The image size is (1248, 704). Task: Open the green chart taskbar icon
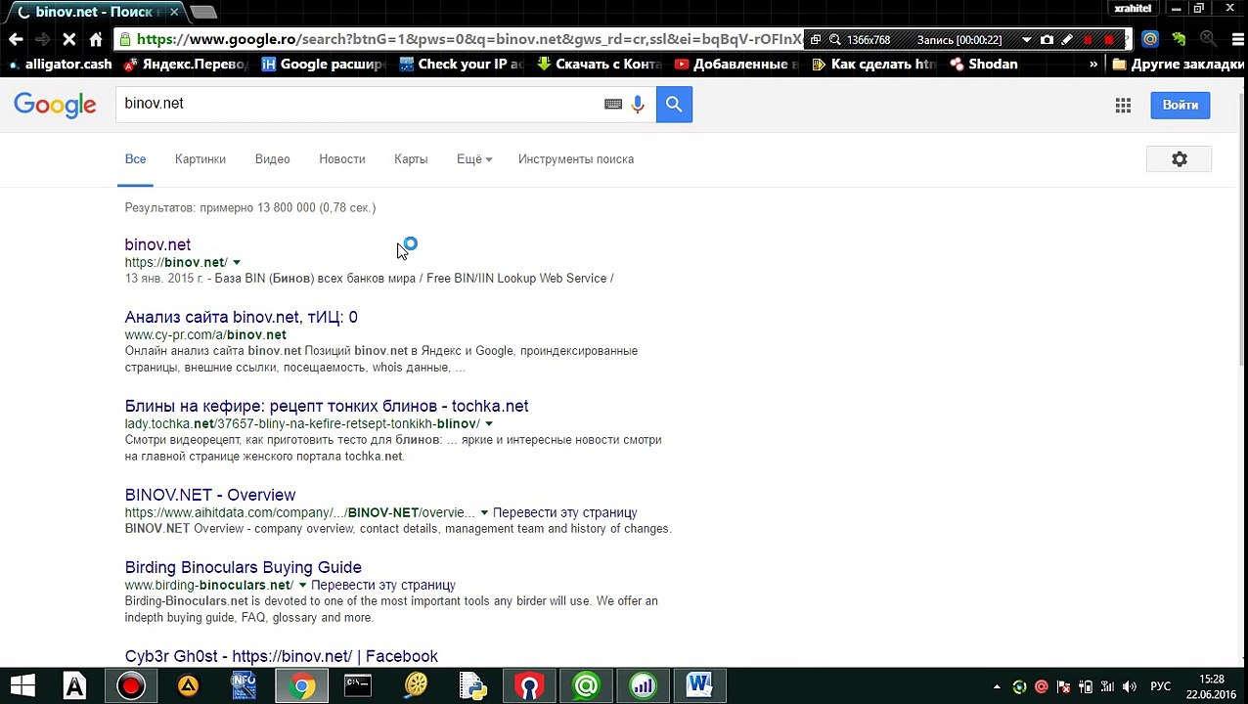(643, 686)
